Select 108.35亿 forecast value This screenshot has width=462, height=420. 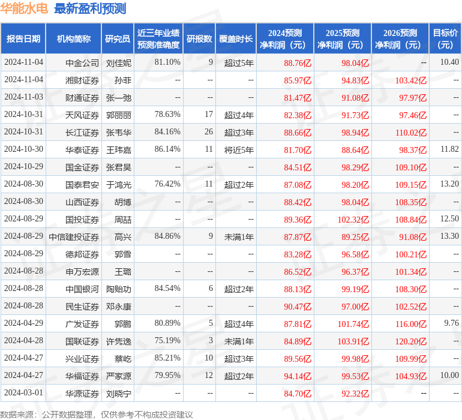pos(411,202)
